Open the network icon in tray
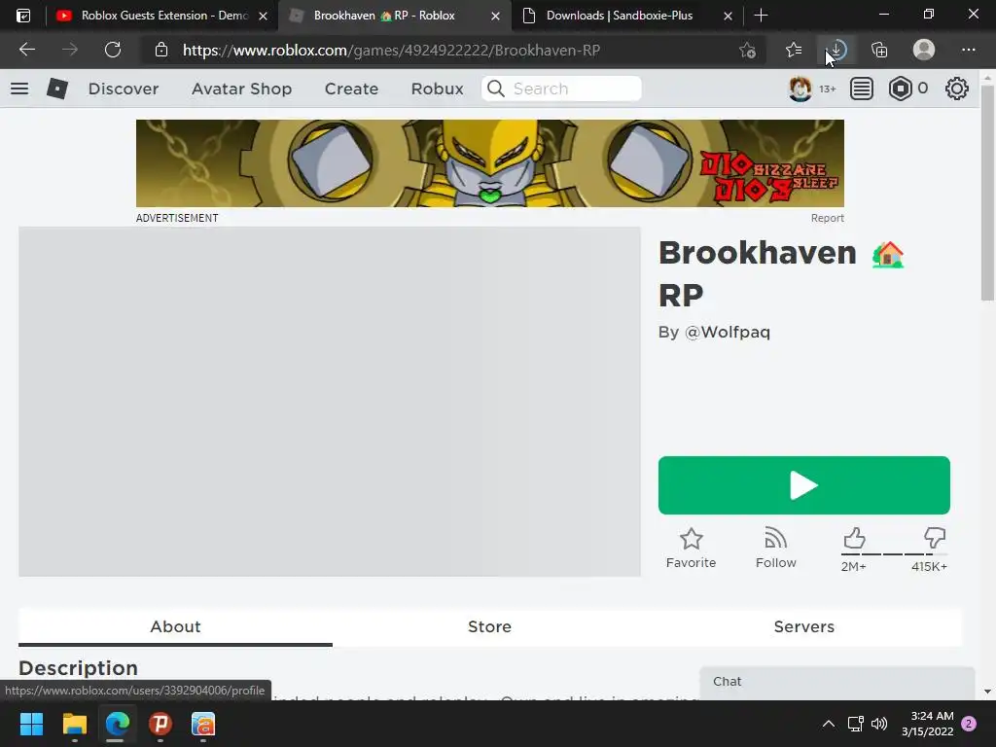996x747 pixels. pyautogui.click(x=855, y=724)
